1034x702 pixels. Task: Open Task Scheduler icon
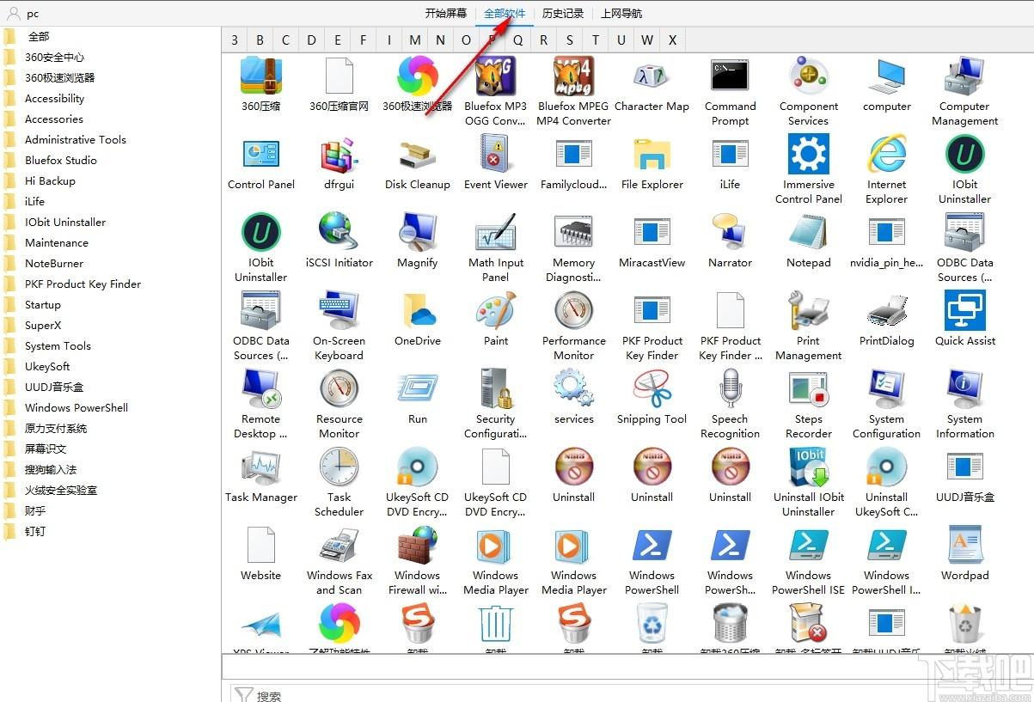click(x=340, y=467)
